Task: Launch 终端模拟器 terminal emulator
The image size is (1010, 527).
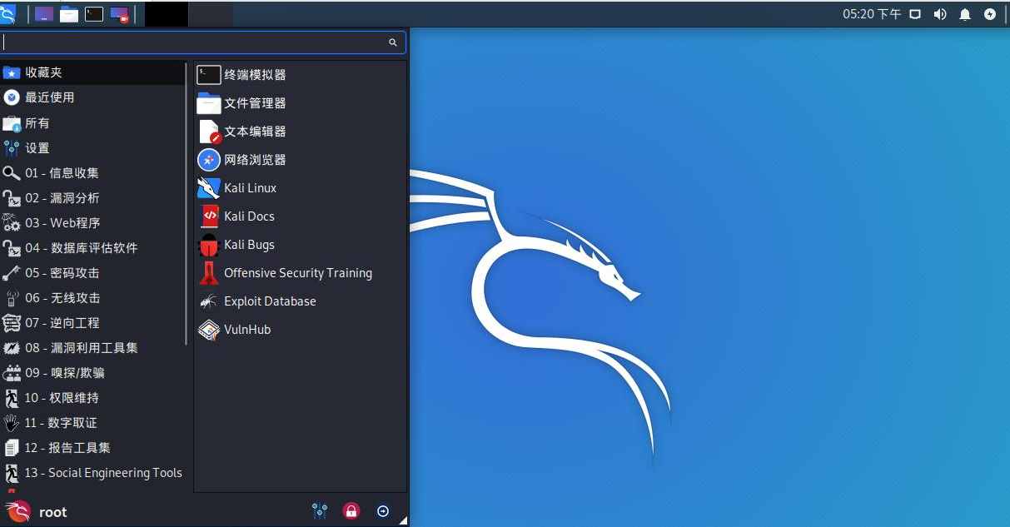Action: pyautogui.click(x=300, y=75)
